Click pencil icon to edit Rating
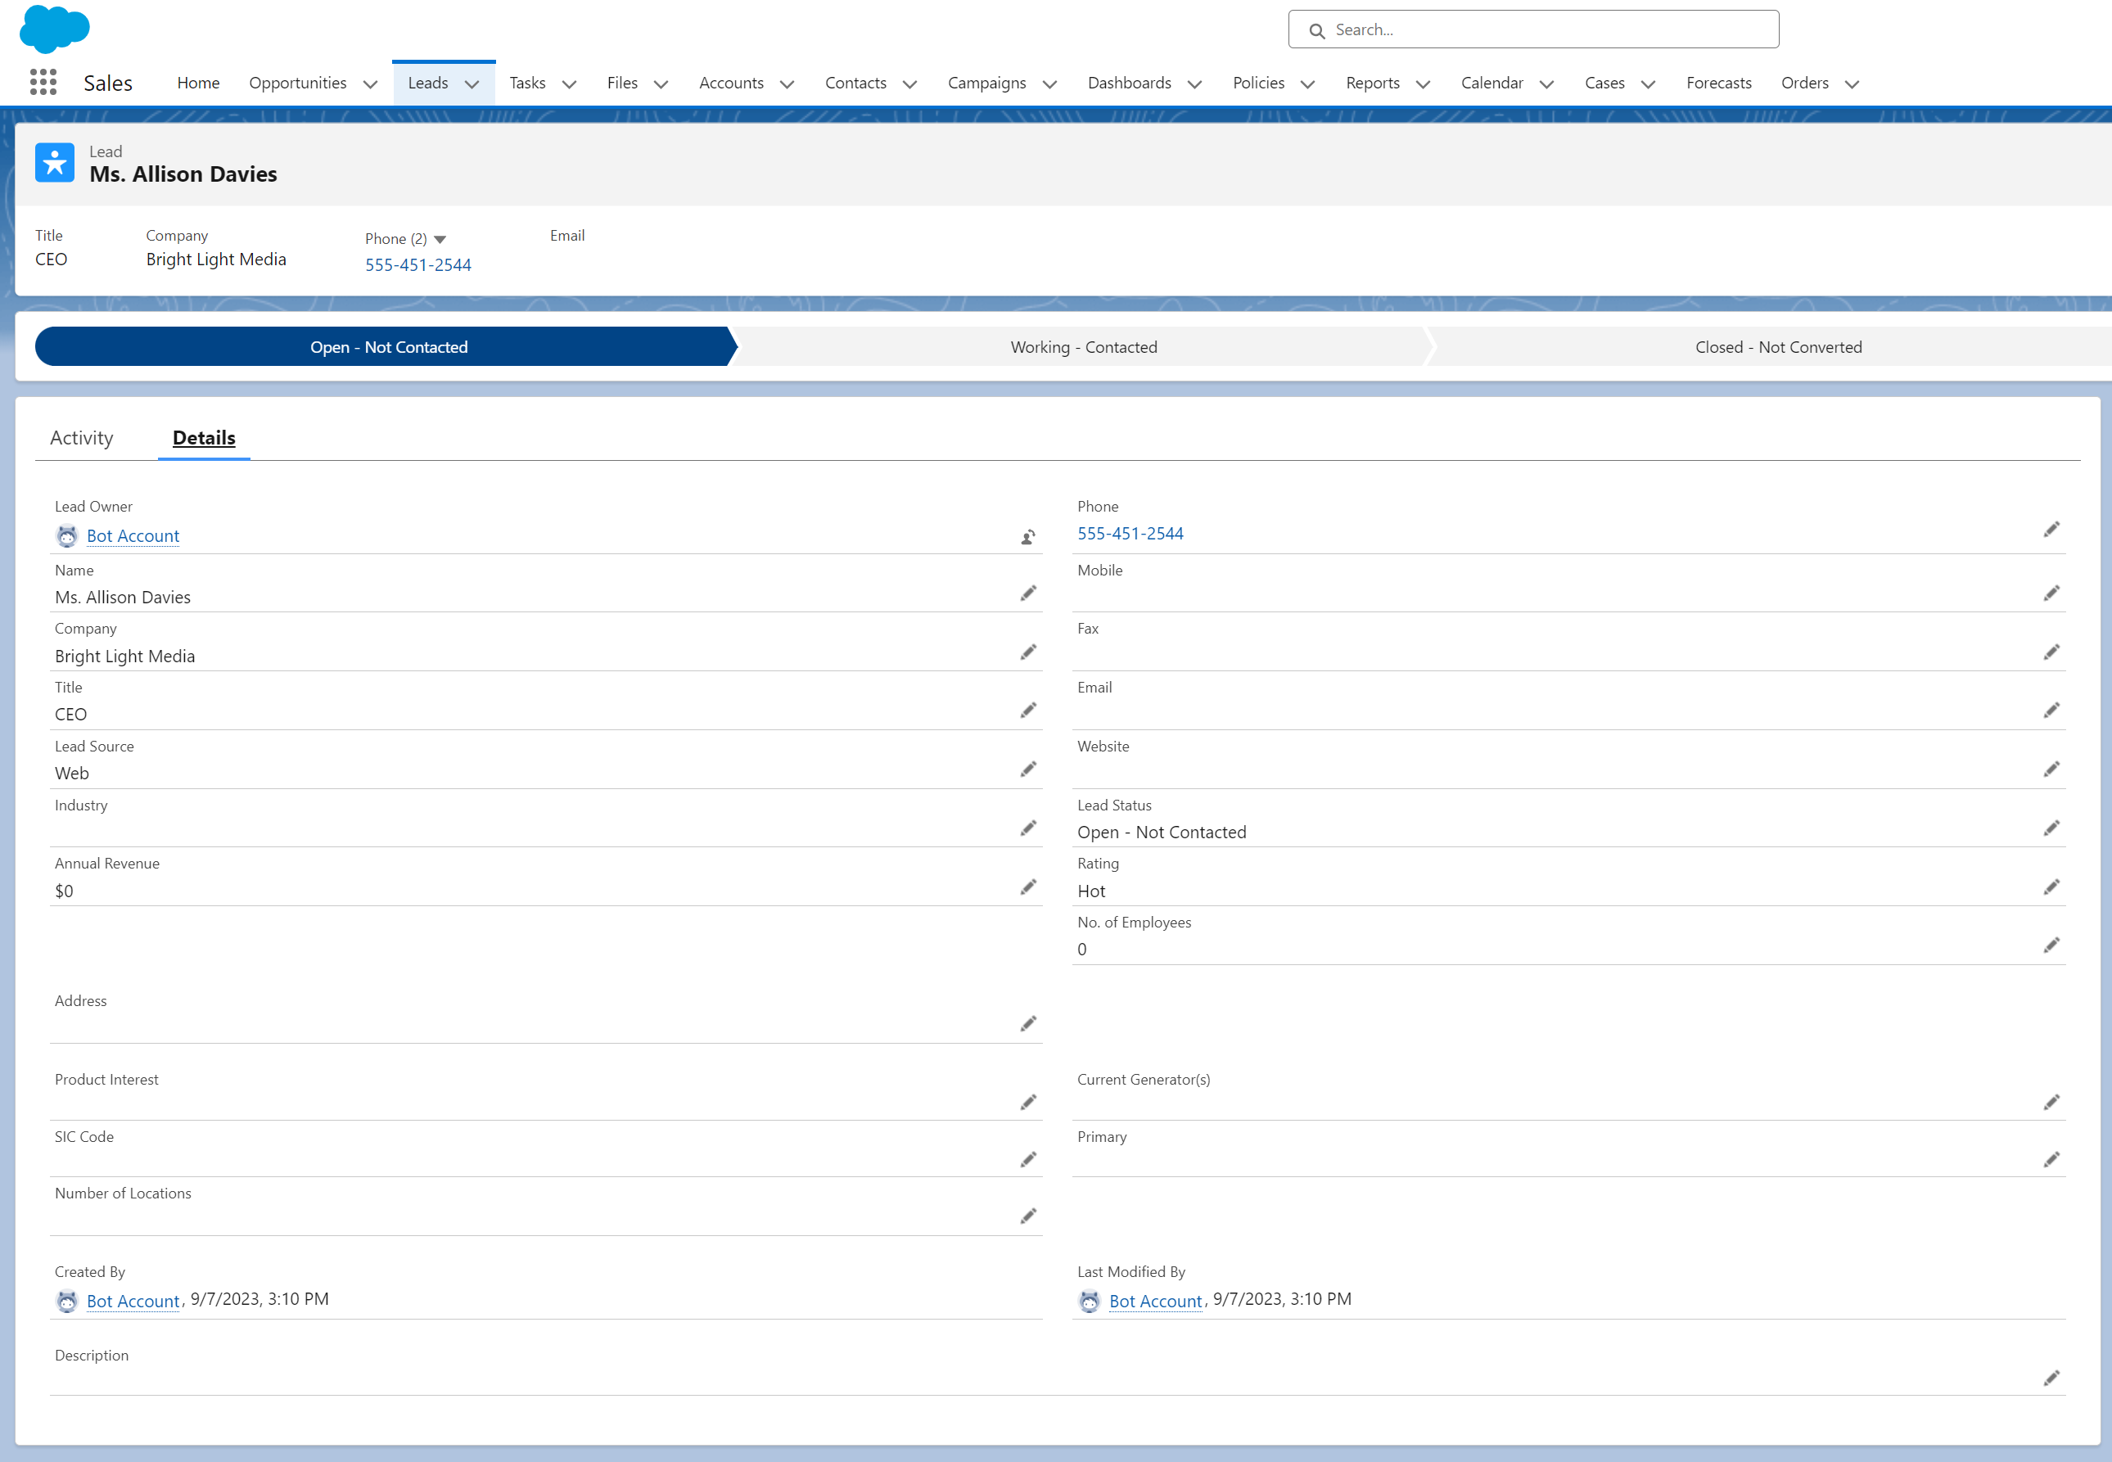The width and height of the screenshot is (2112, 1462). [x=2051, y=887]
